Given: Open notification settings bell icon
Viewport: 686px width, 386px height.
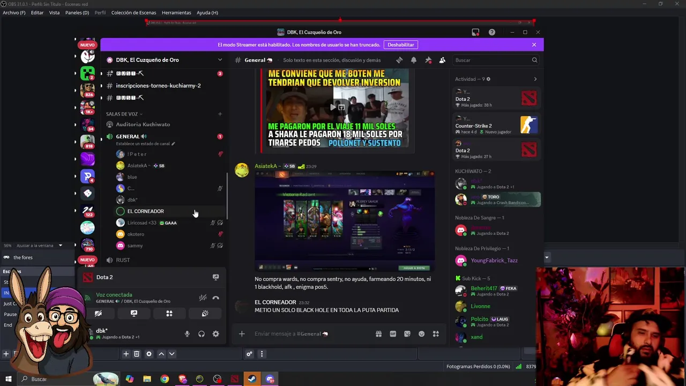Looking at the screenshot, I should pyautogui.click(x=414, y=60).
